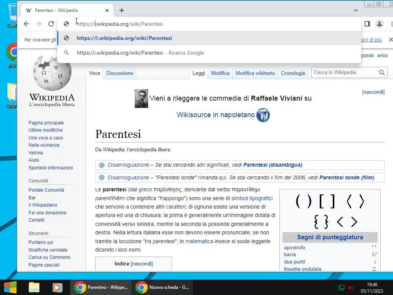Open Pagine speciali link
Screen dimensions: 393x295
click(x=44, y=265)
